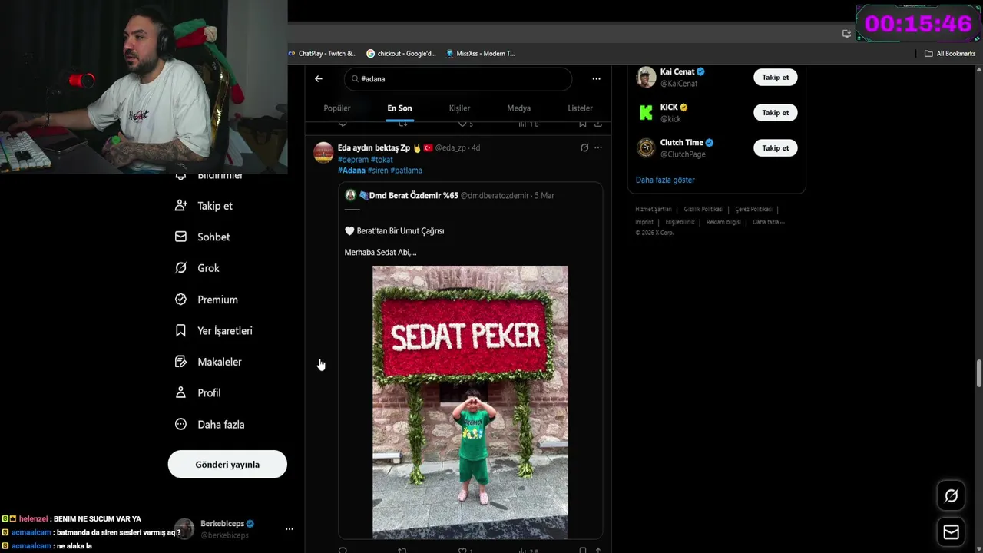Image resolution: width=983 pixels, height=553 pixels.
Task: Click the #patlama hashtag
Action: coord(406,171)
